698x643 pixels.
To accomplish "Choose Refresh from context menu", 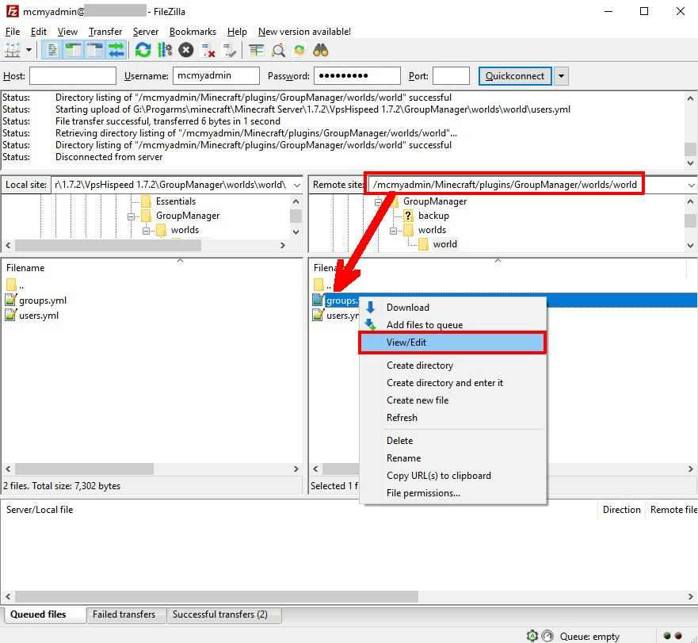I will pos(452,418).
